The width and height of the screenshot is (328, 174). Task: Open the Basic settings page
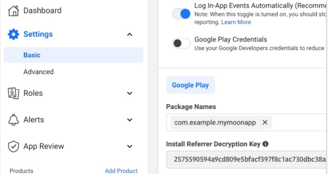32,55
